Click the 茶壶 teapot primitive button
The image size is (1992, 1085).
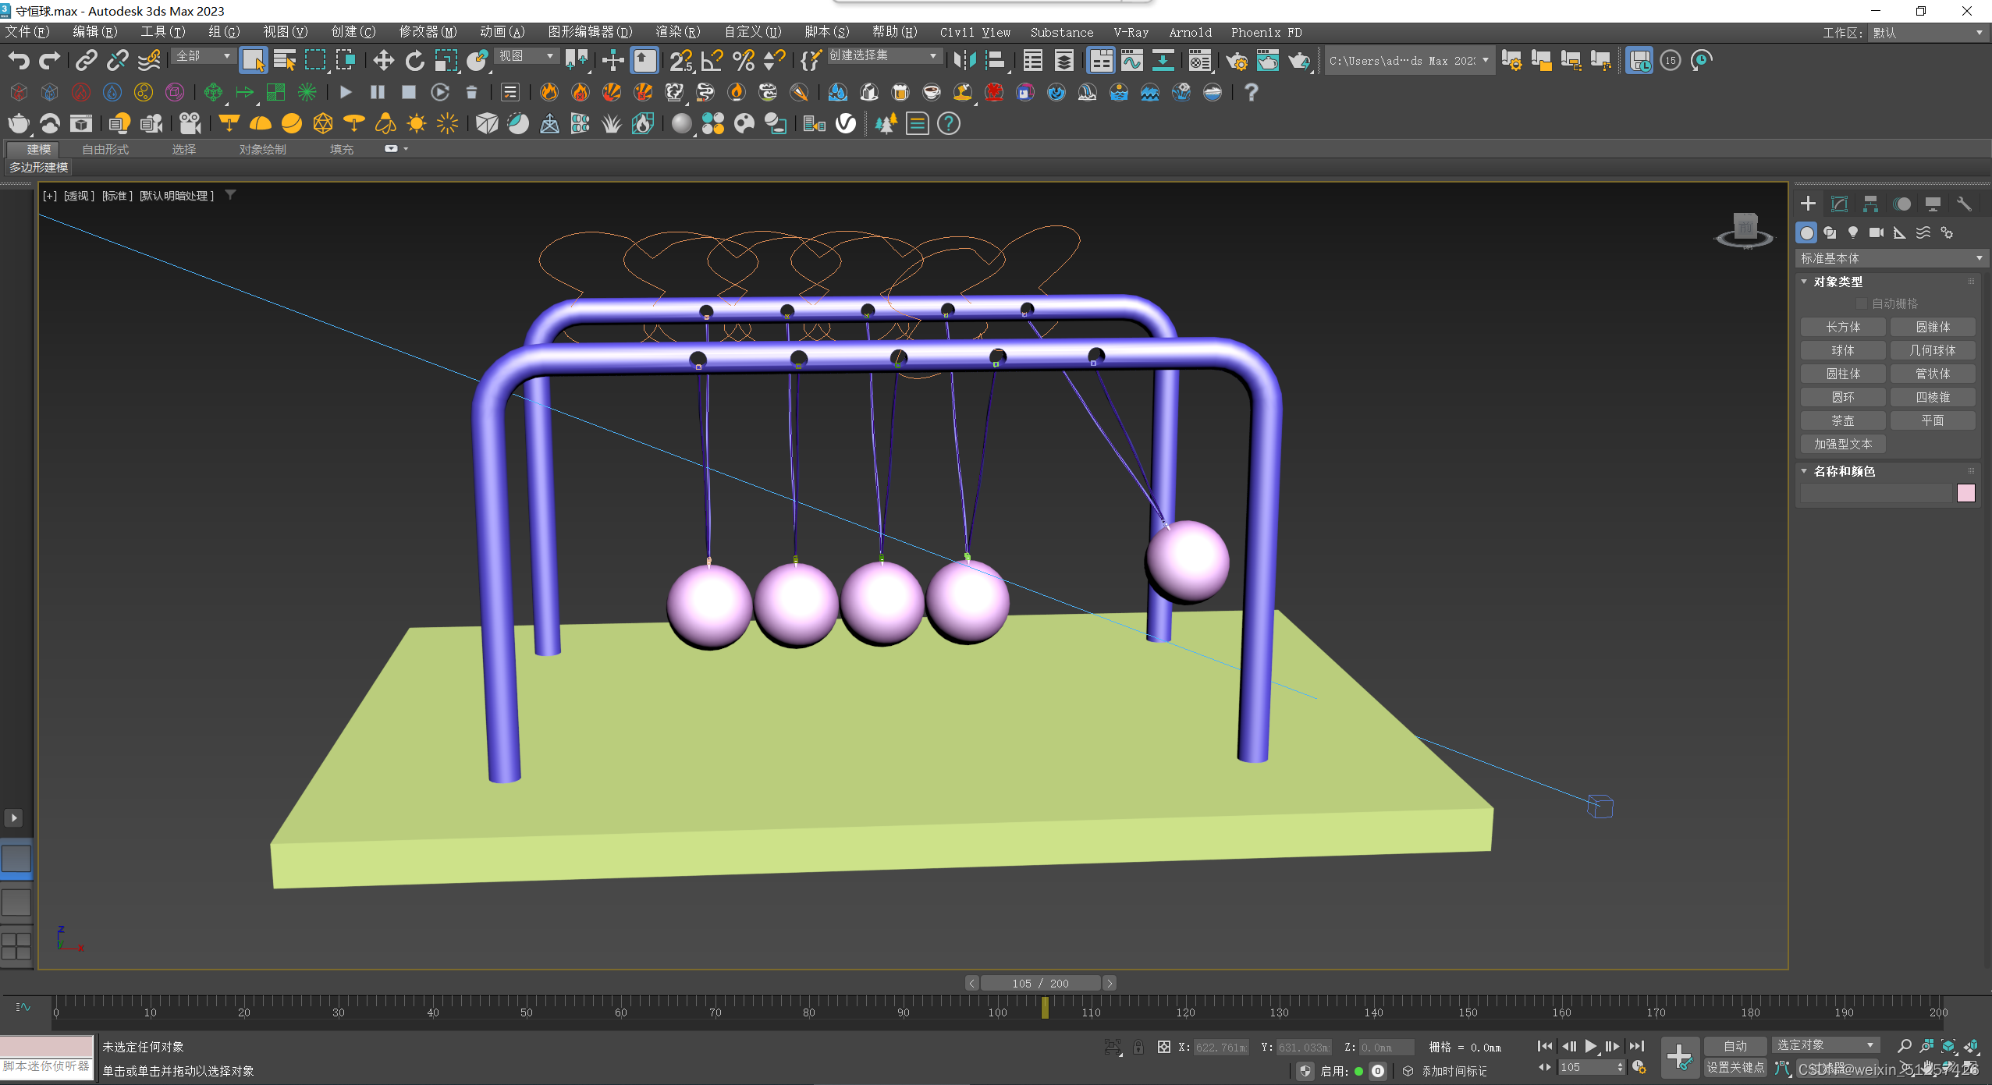coord(1842,420)
